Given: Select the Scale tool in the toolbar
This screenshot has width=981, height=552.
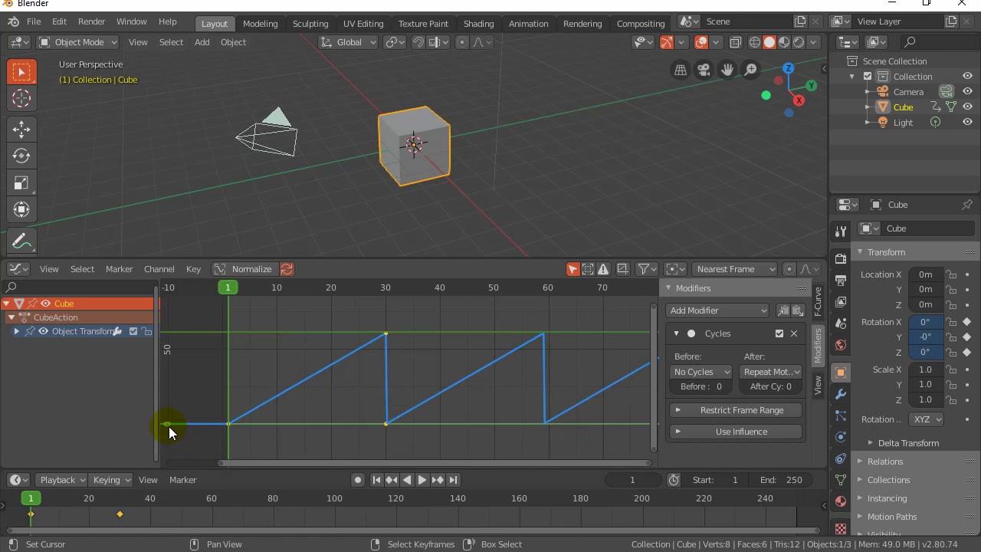Looking at the screenshot, I should [x=21, y=183].
